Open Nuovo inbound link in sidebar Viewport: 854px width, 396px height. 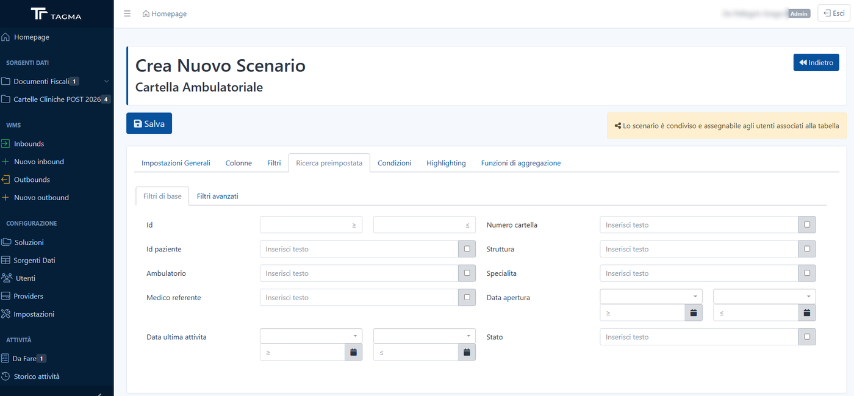pos(39,162)
